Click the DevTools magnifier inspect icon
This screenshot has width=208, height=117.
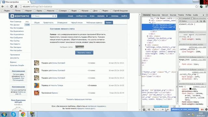click(153, 110)
